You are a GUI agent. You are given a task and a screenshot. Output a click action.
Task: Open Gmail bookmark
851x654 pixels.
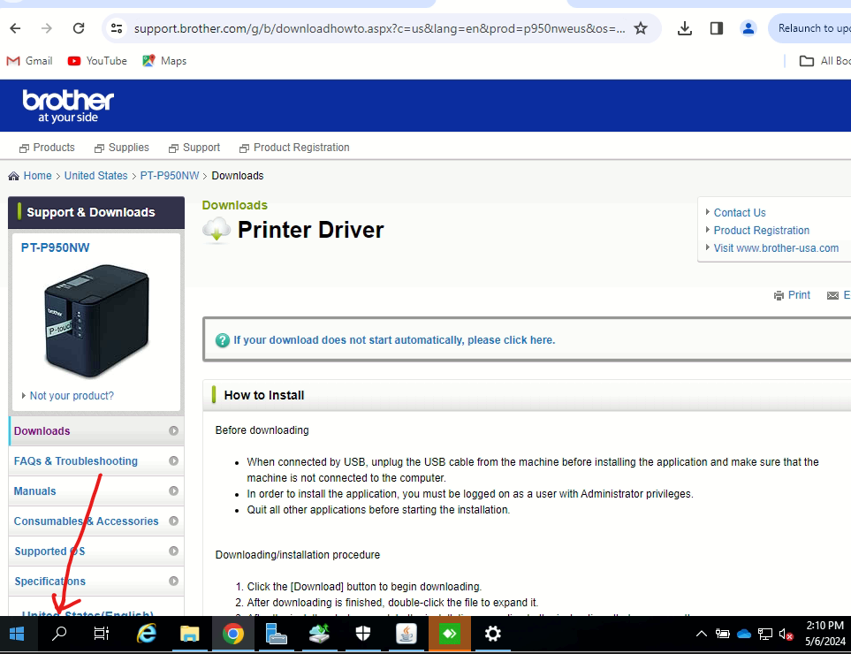tap(30, 61)
